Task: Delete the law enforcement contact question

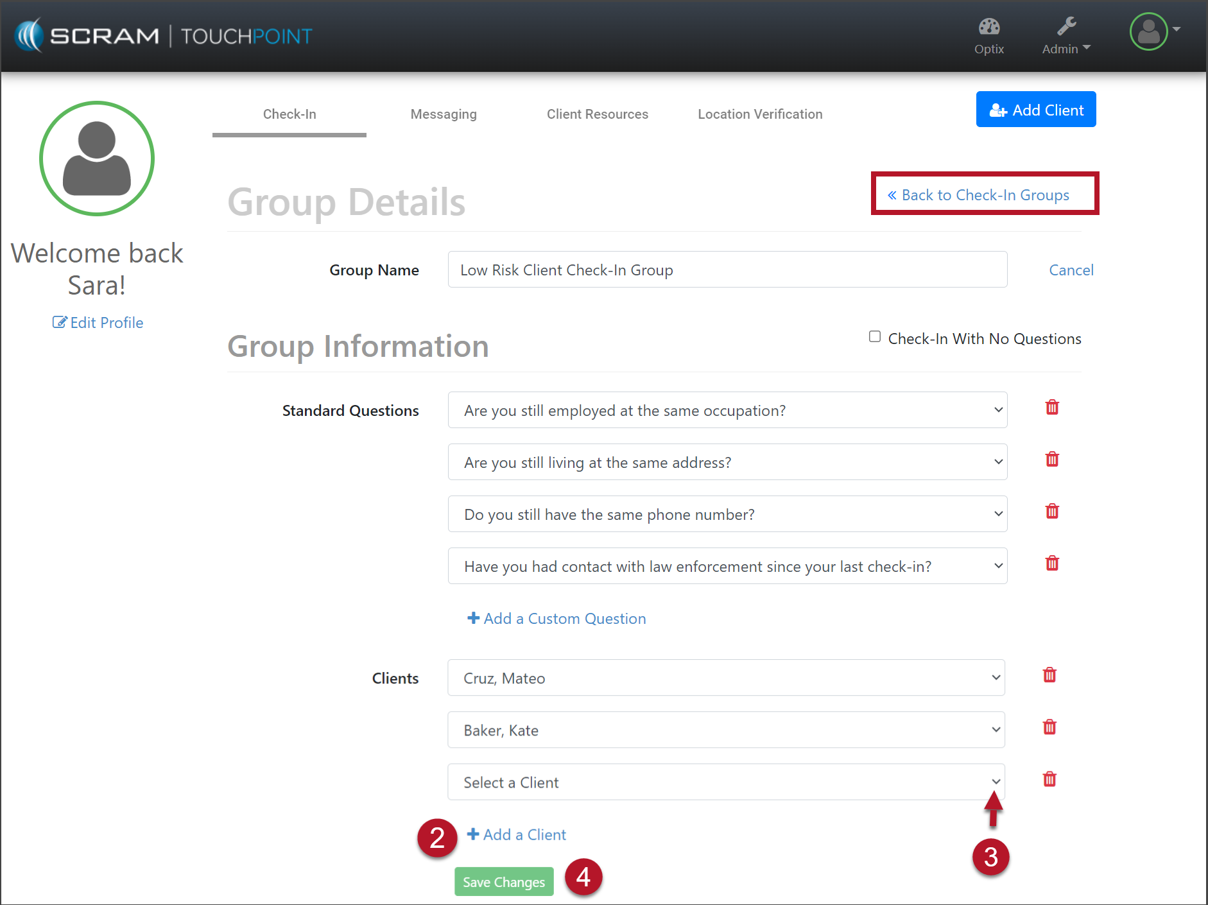Action: tap(1052, 564)
